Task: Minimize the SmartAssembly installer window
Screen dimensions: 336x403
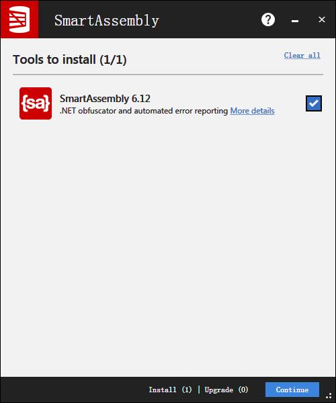Action: click(295, 20)
